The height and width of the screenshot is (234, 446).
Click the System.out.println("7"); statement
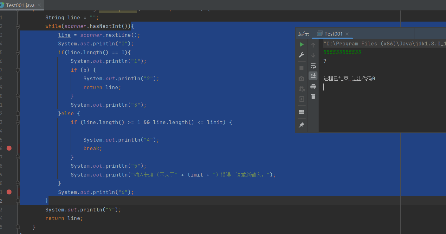tap(83, 210)
